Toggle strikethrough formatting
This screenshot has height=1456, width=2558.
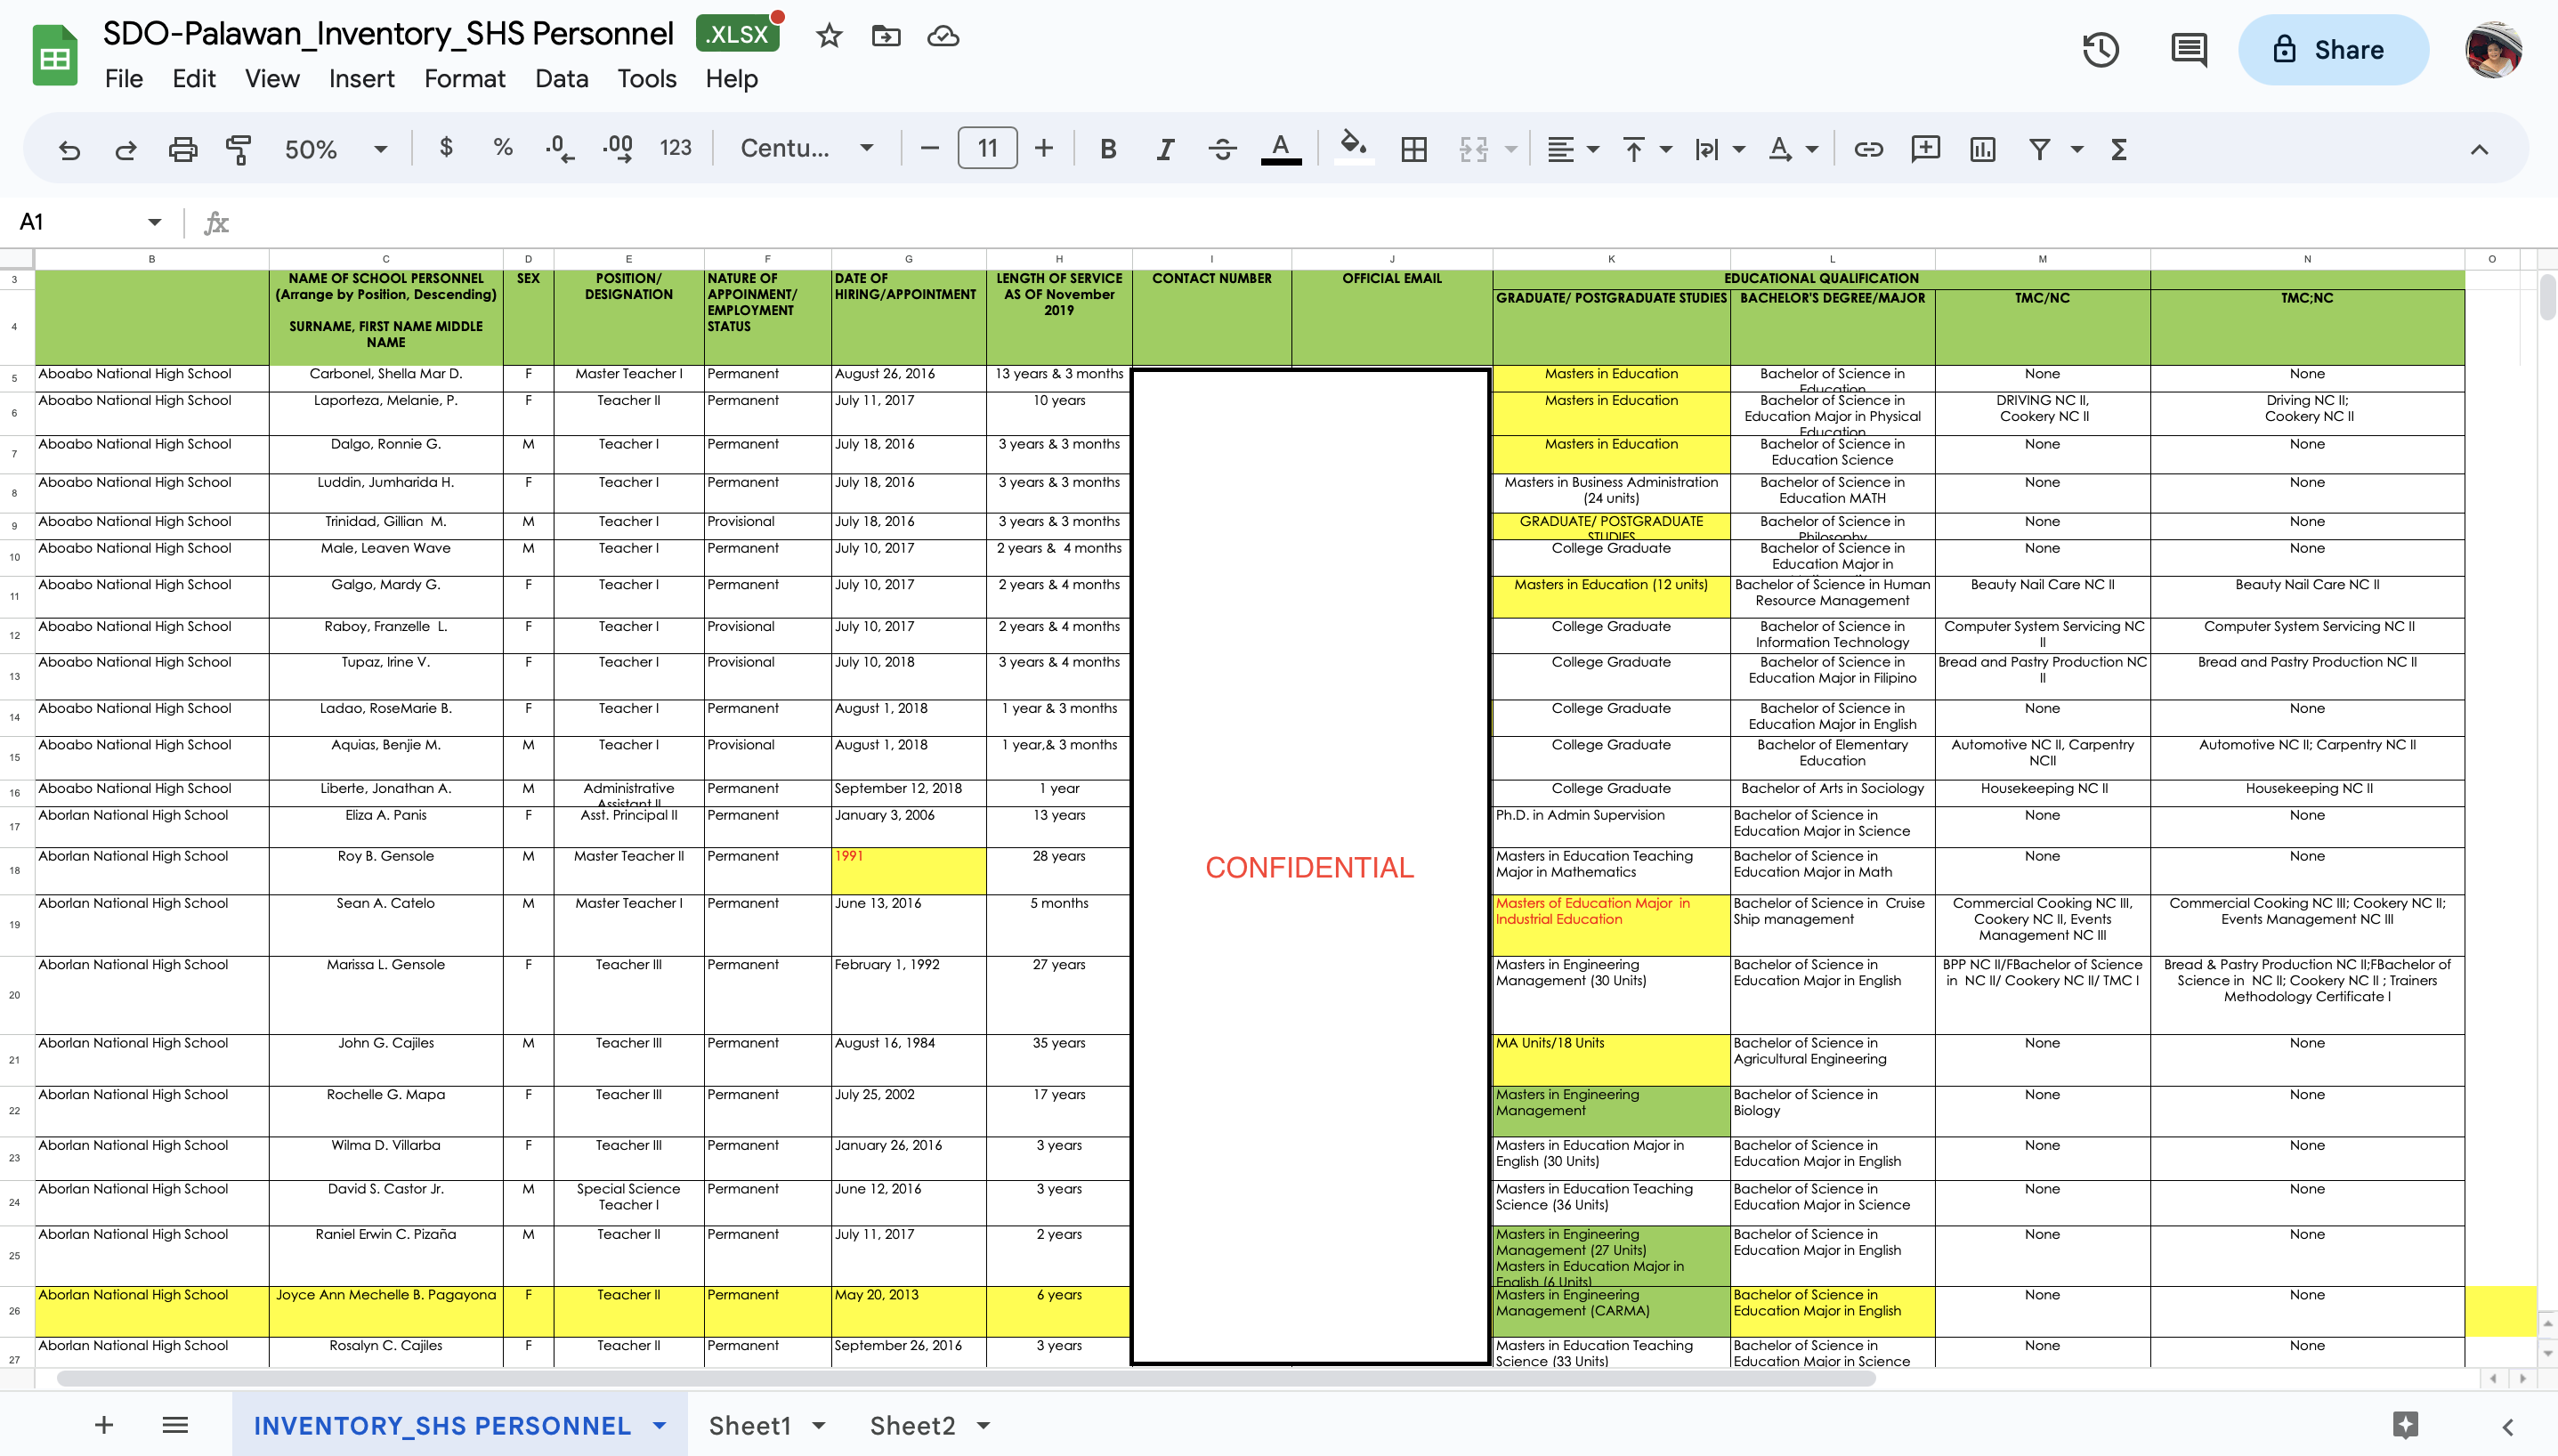[1221, 149]
